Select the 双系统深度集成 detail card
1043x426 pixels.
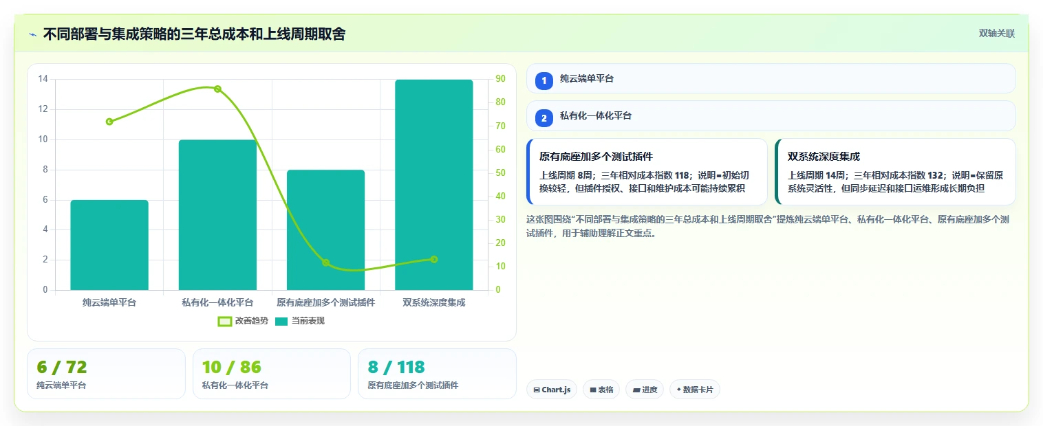click(895, 172)
